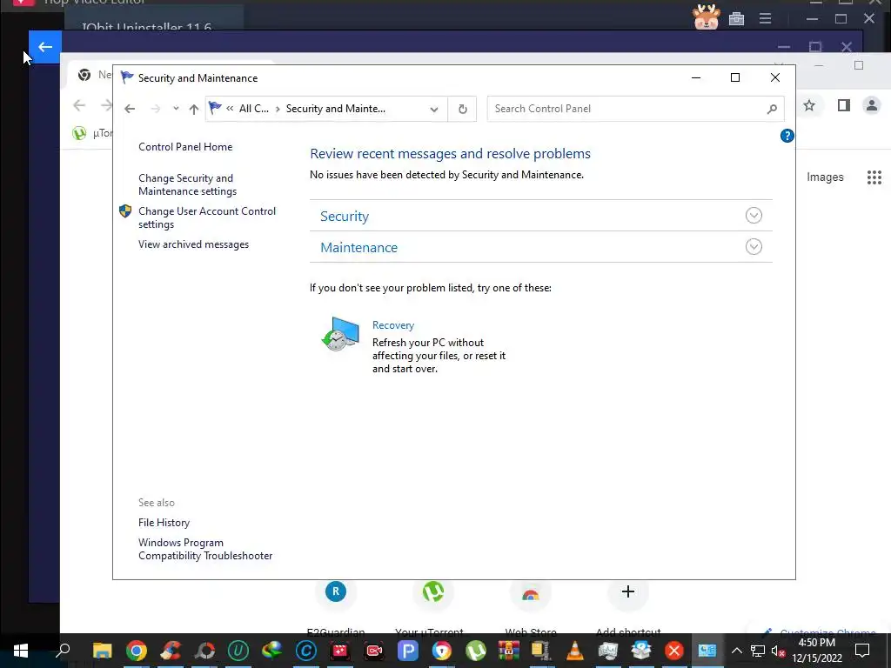Open Chrome profile avatar
The width and height of the screenshot is (891, 668).
[871, 105]
